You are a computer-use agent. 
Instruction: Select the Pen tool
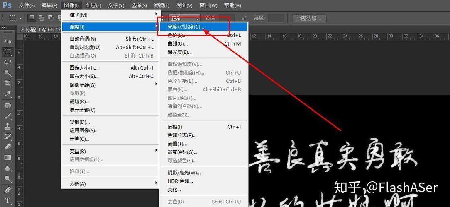(8, 190)
